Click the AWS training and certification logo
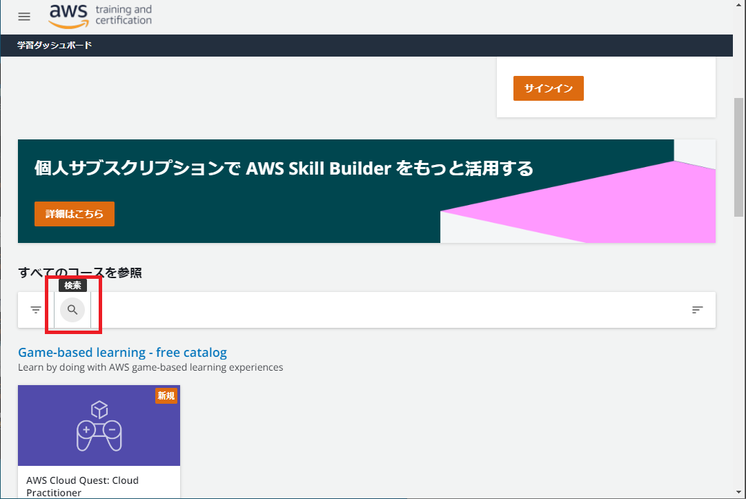Screen dimensions: 746x499 tap(100, 16)
